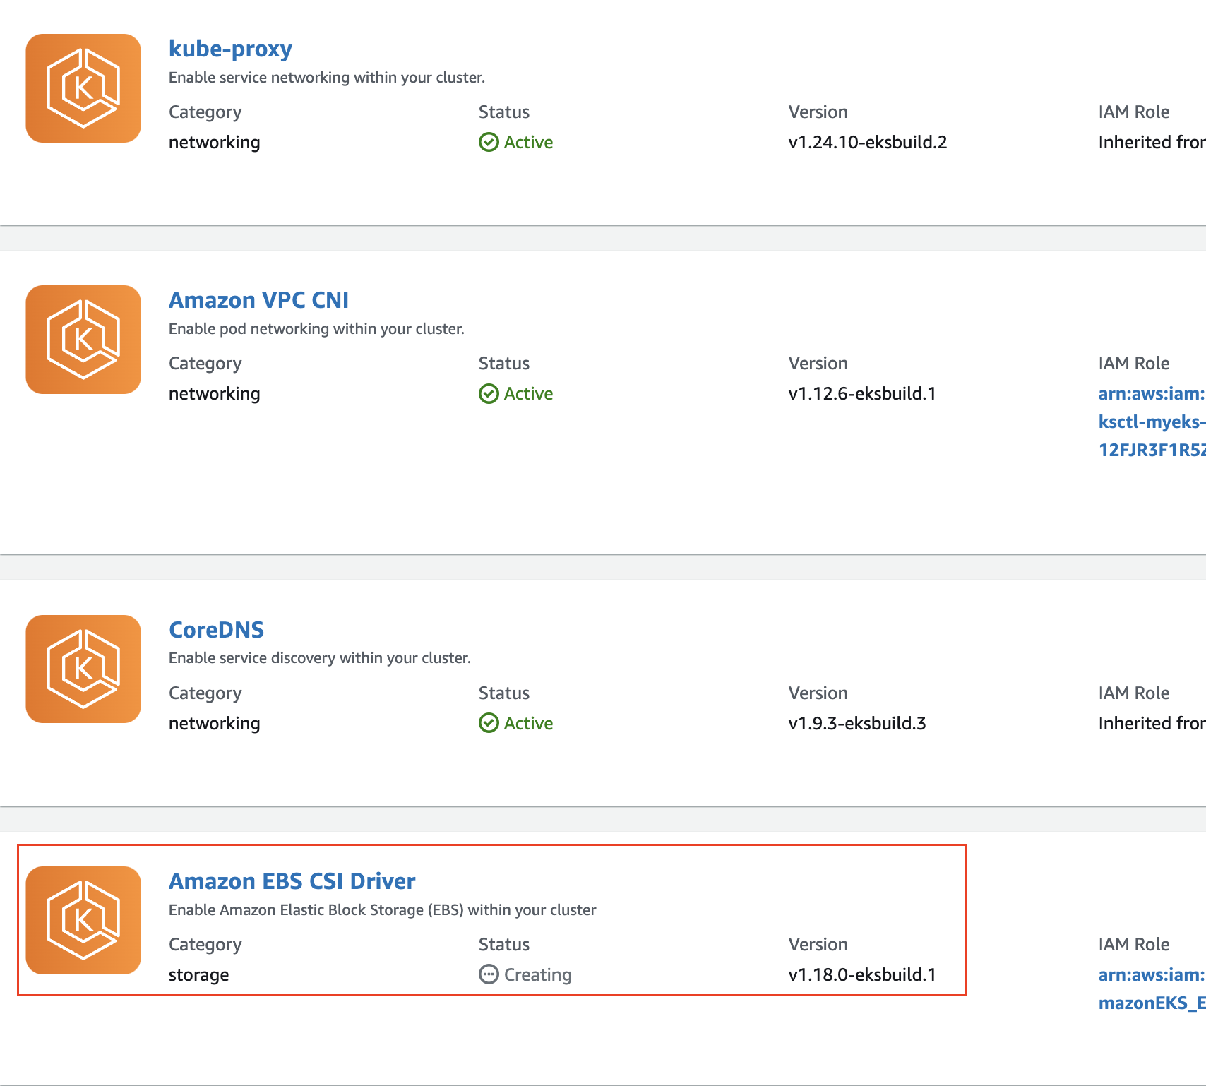Select version text v1.9.3-eksbuild.3
Viewport: 1206px width, 1086px height.
[x=857, y=724]
